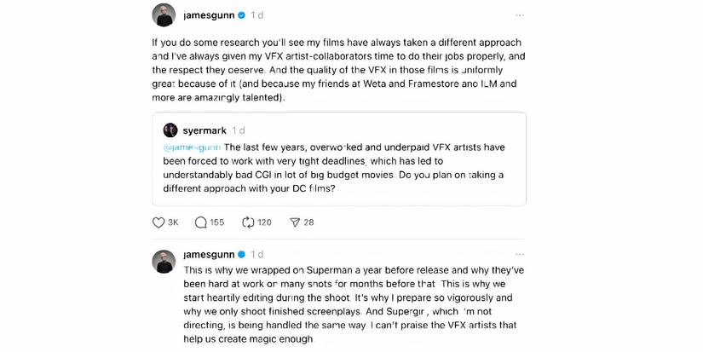
Task: Open syermark username in quoted post
Action: point(205,130)
